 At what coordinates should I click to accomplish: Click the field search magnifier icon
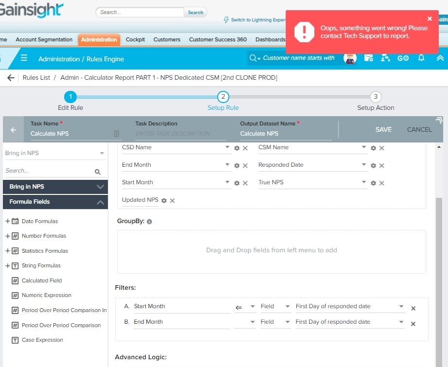pos(98,172)
